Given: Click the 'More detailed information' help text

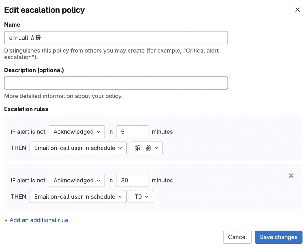Looking at the screenshot, I should 63,96.
